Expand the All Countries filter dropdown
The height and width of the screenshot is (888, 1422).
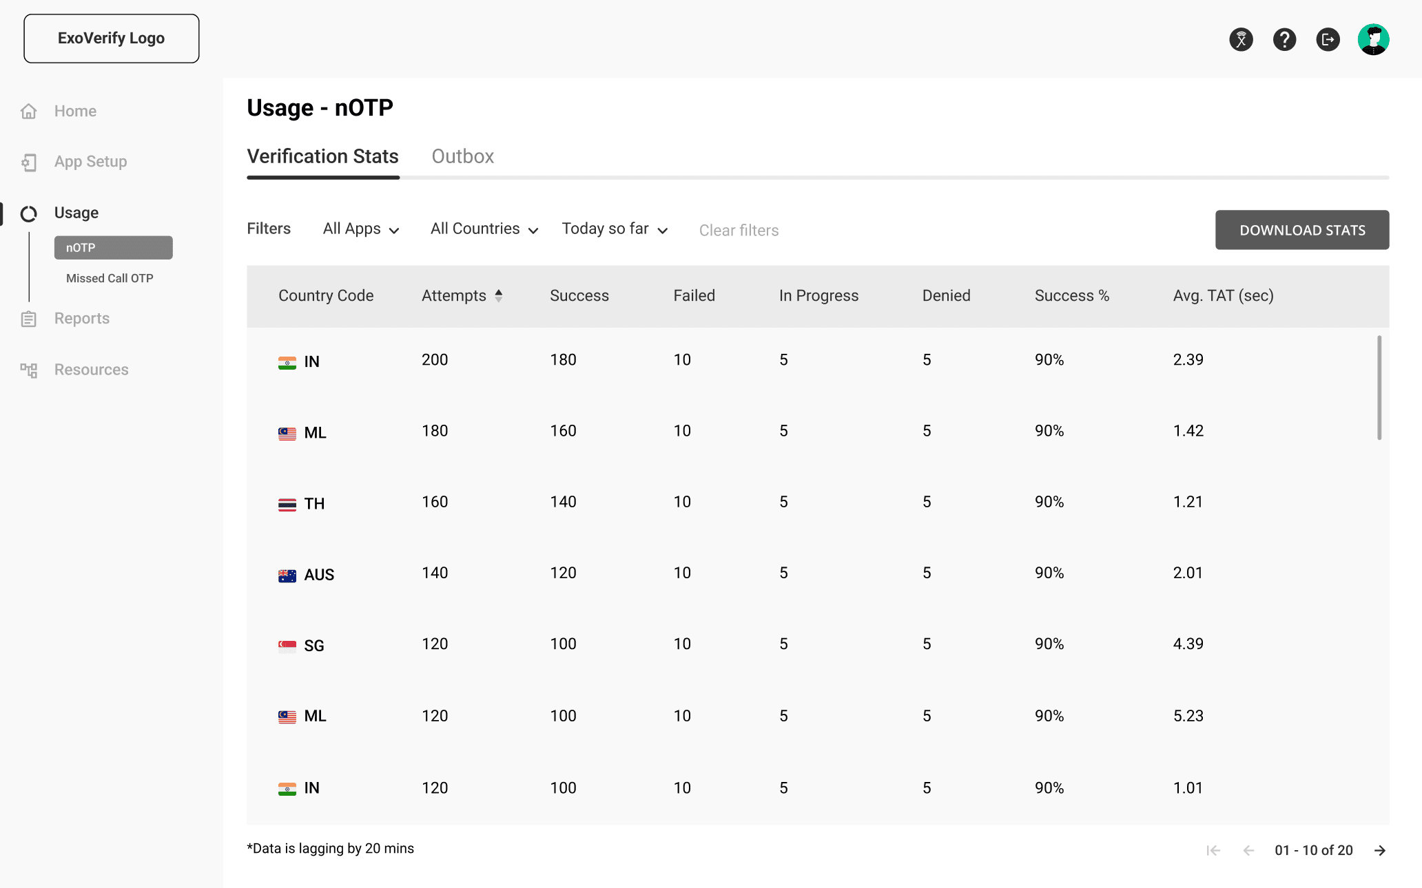484,229
